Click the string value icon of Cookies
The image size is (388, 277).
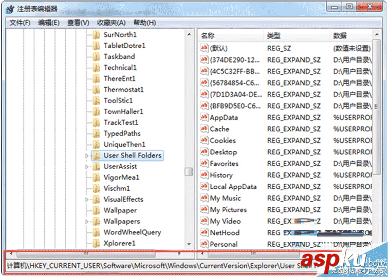click(204, 140)
